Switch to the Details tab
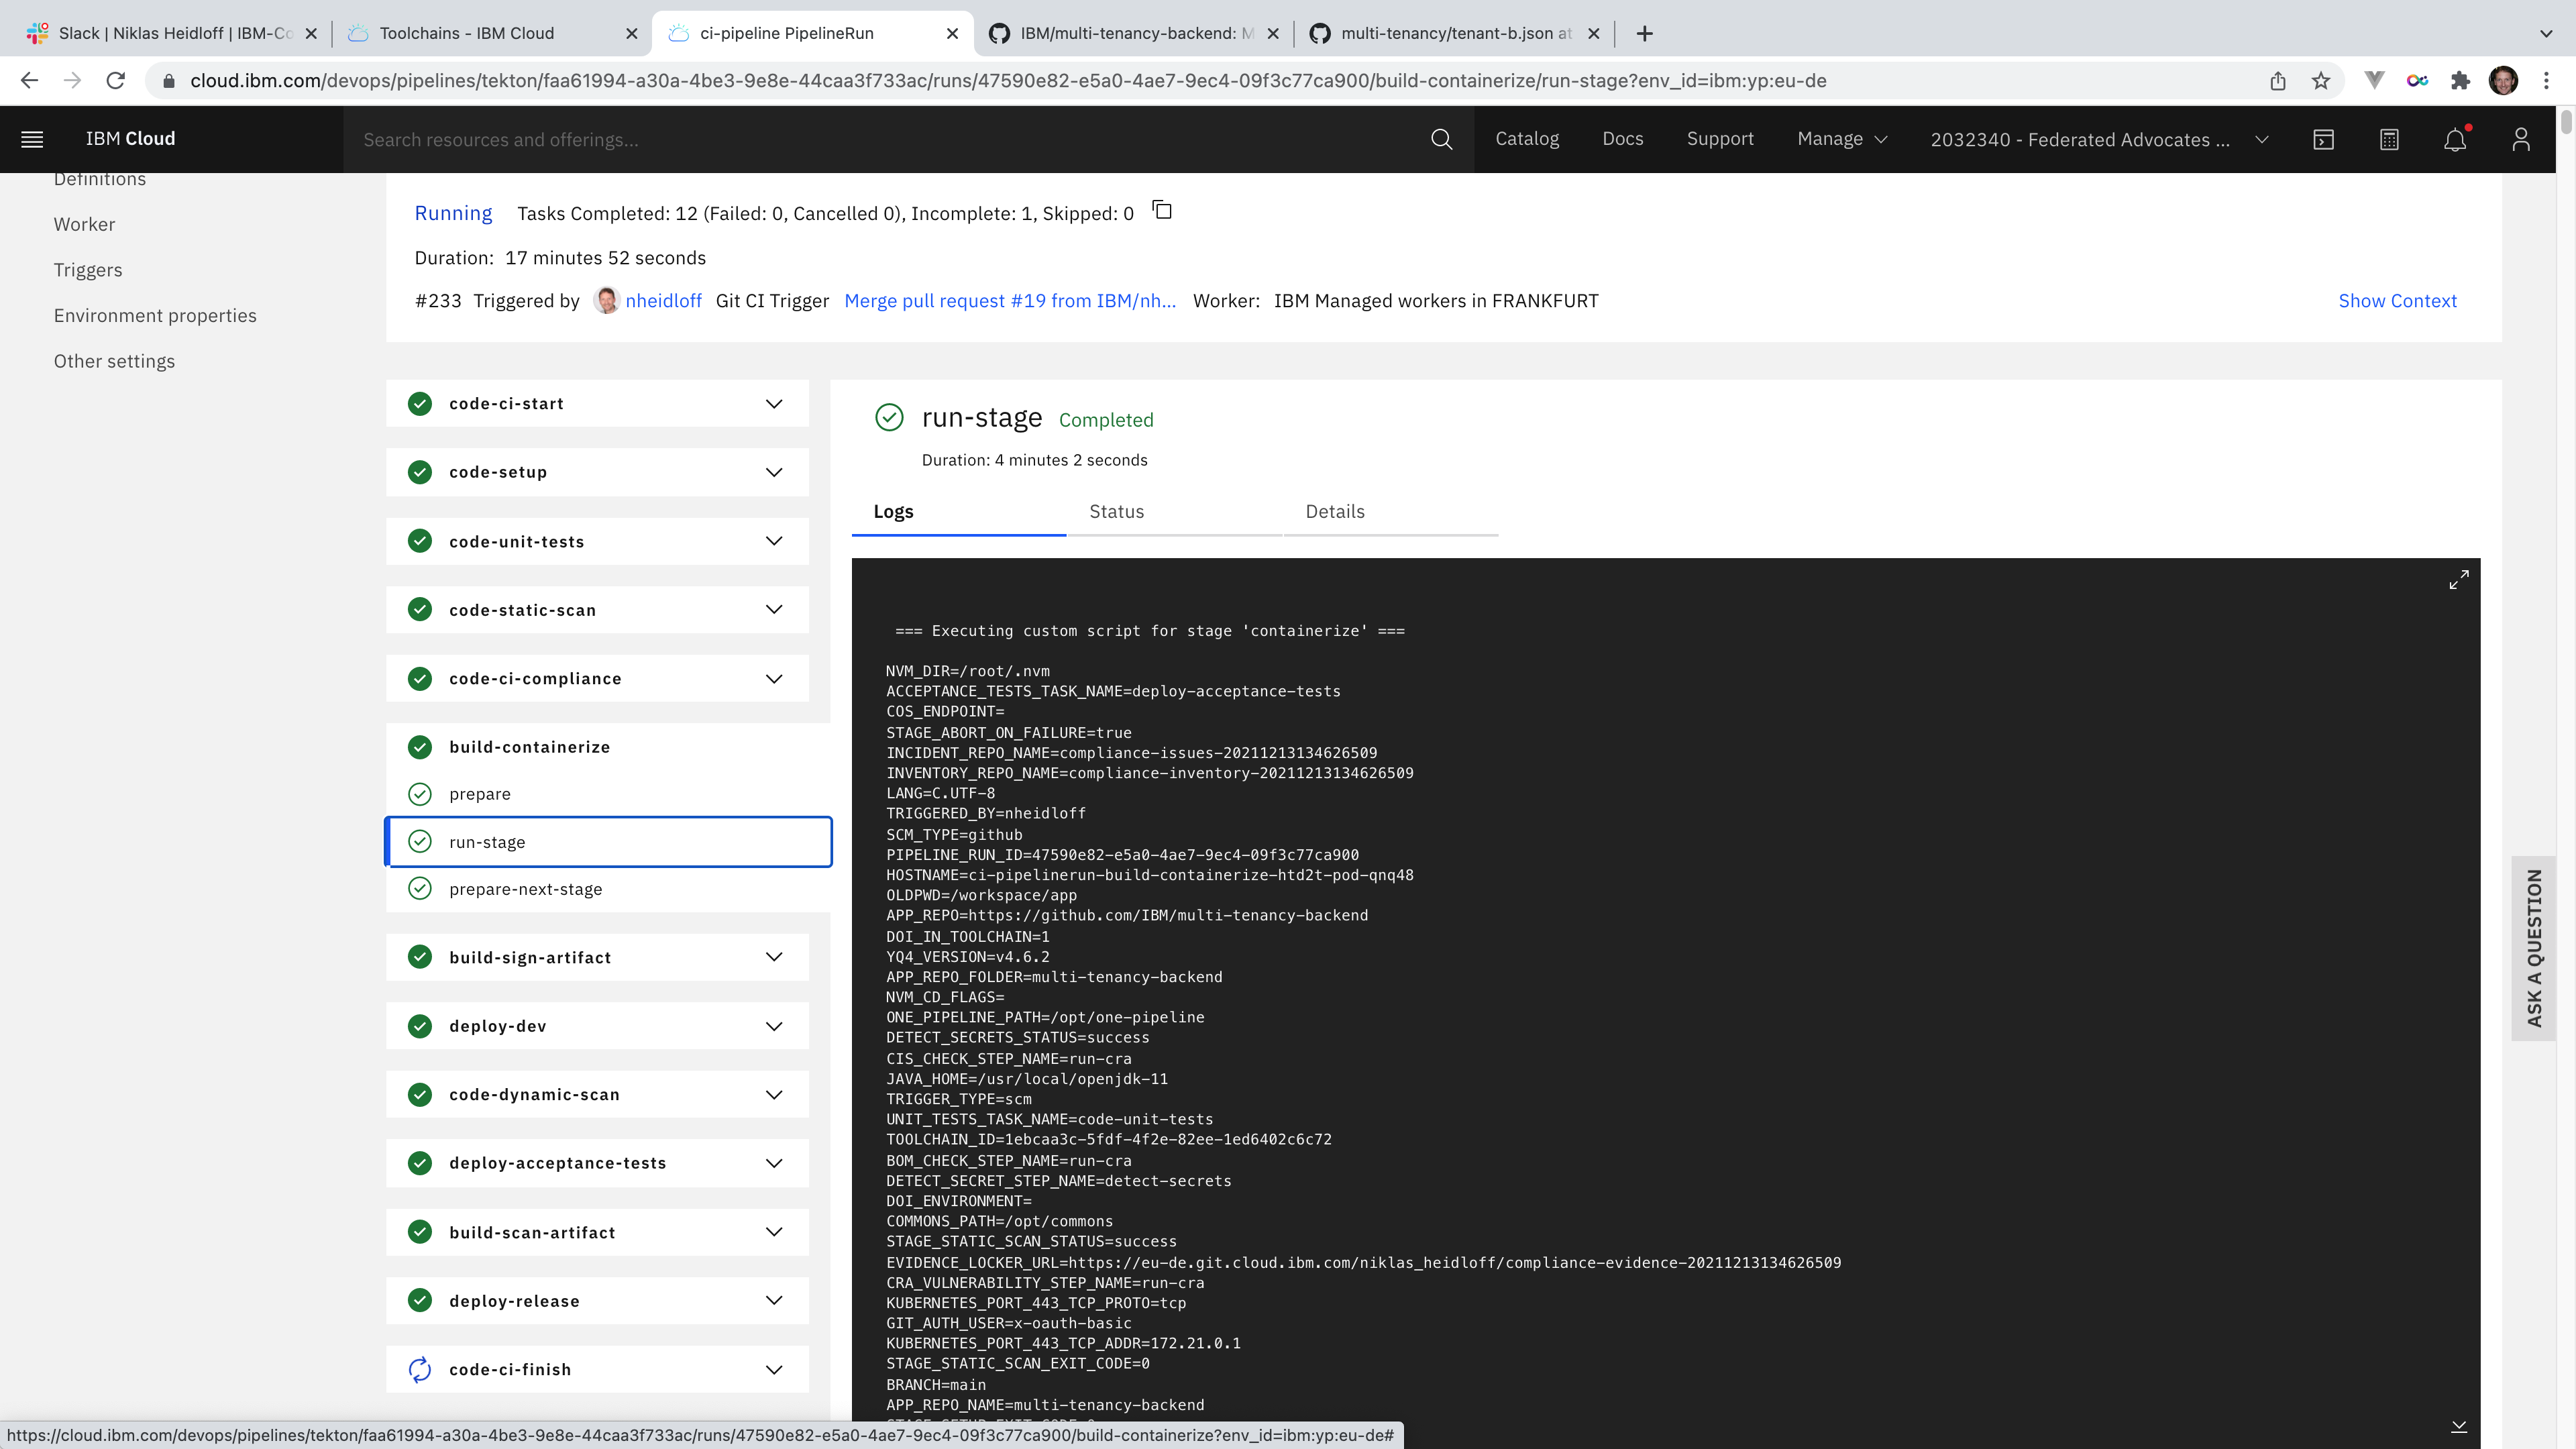Screen dimensions: 2576x1449 [1334, 511]
